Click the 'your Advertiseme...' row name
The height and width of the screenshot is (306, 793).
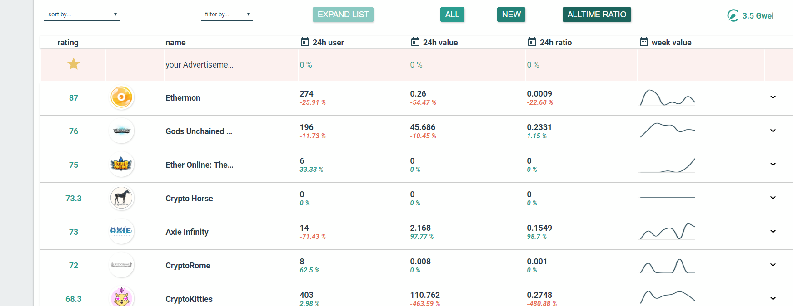click(199, 64)
